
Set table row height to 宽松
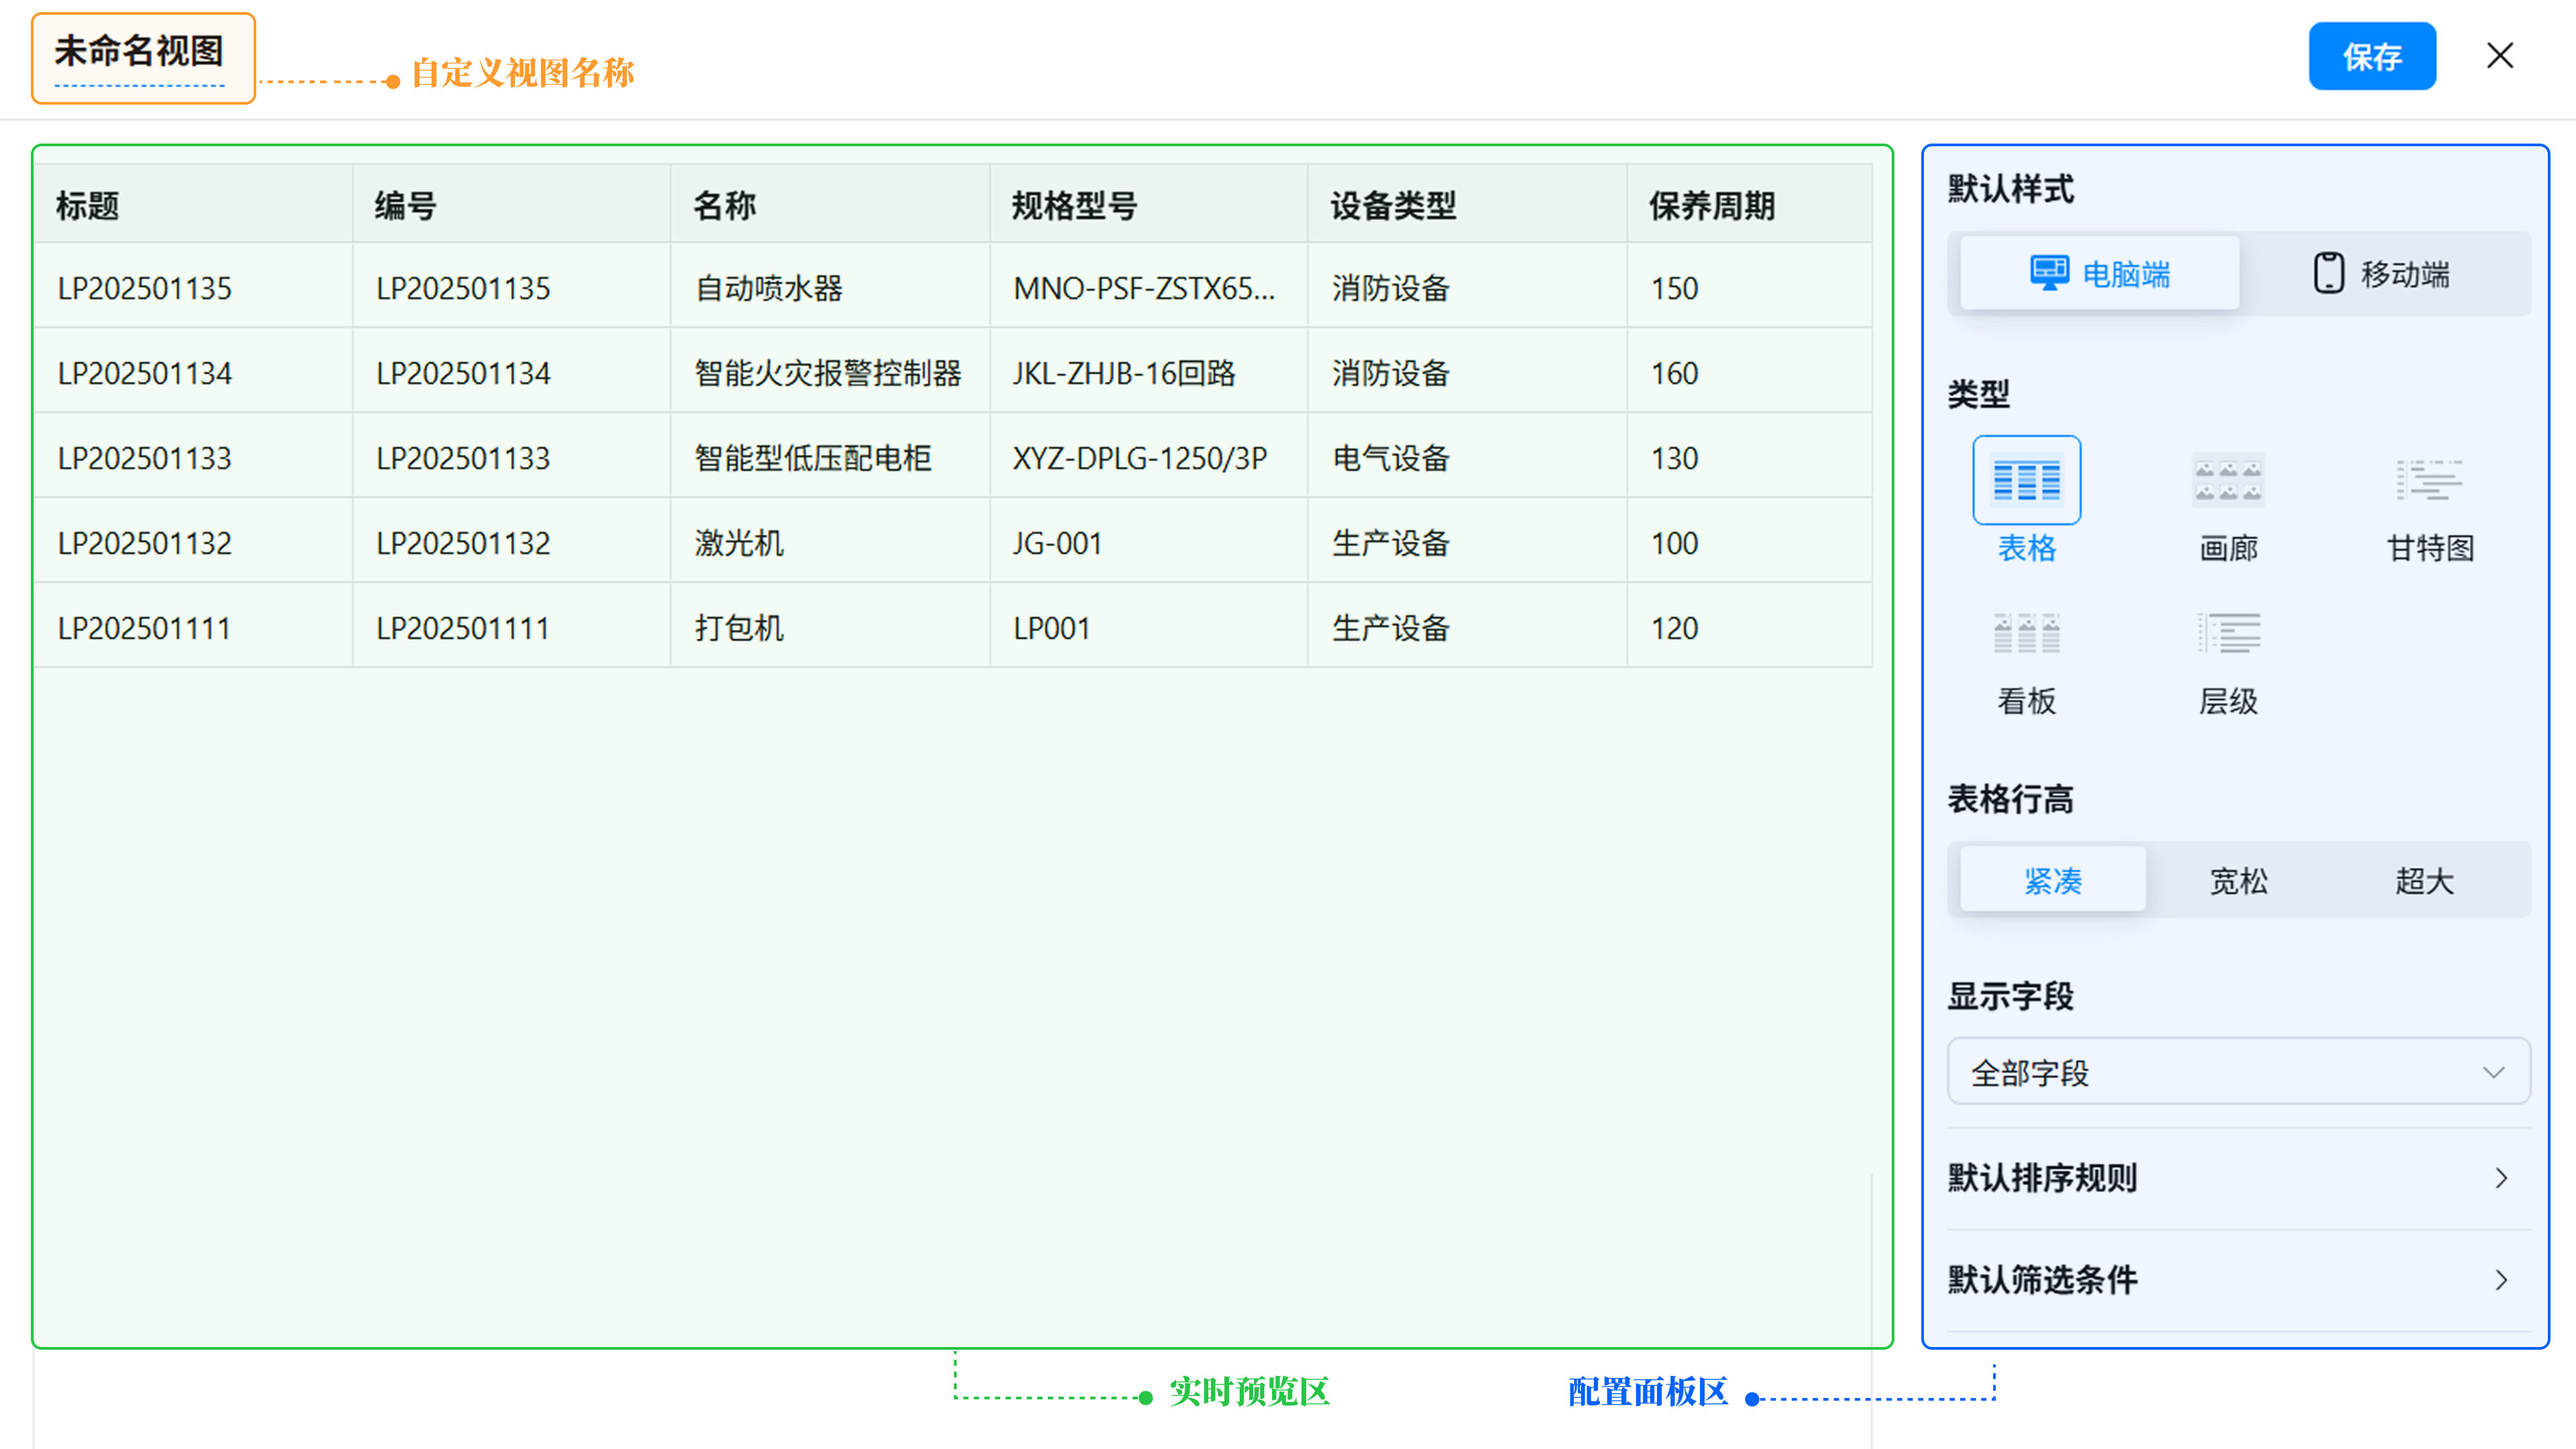tap(2238, 881)
